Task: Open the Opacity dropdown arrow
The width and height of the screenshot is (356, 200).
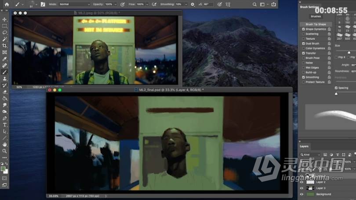Action: [x=115, y=4]
